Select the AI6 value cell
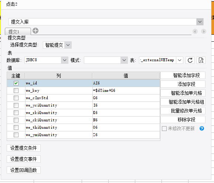The width and height of the screenshot is (214, 183). tap(126, 83)
